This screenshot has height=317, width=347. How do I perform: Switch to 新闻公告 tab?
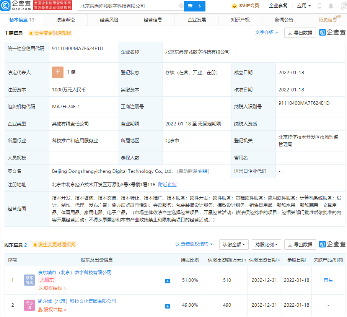284,20
